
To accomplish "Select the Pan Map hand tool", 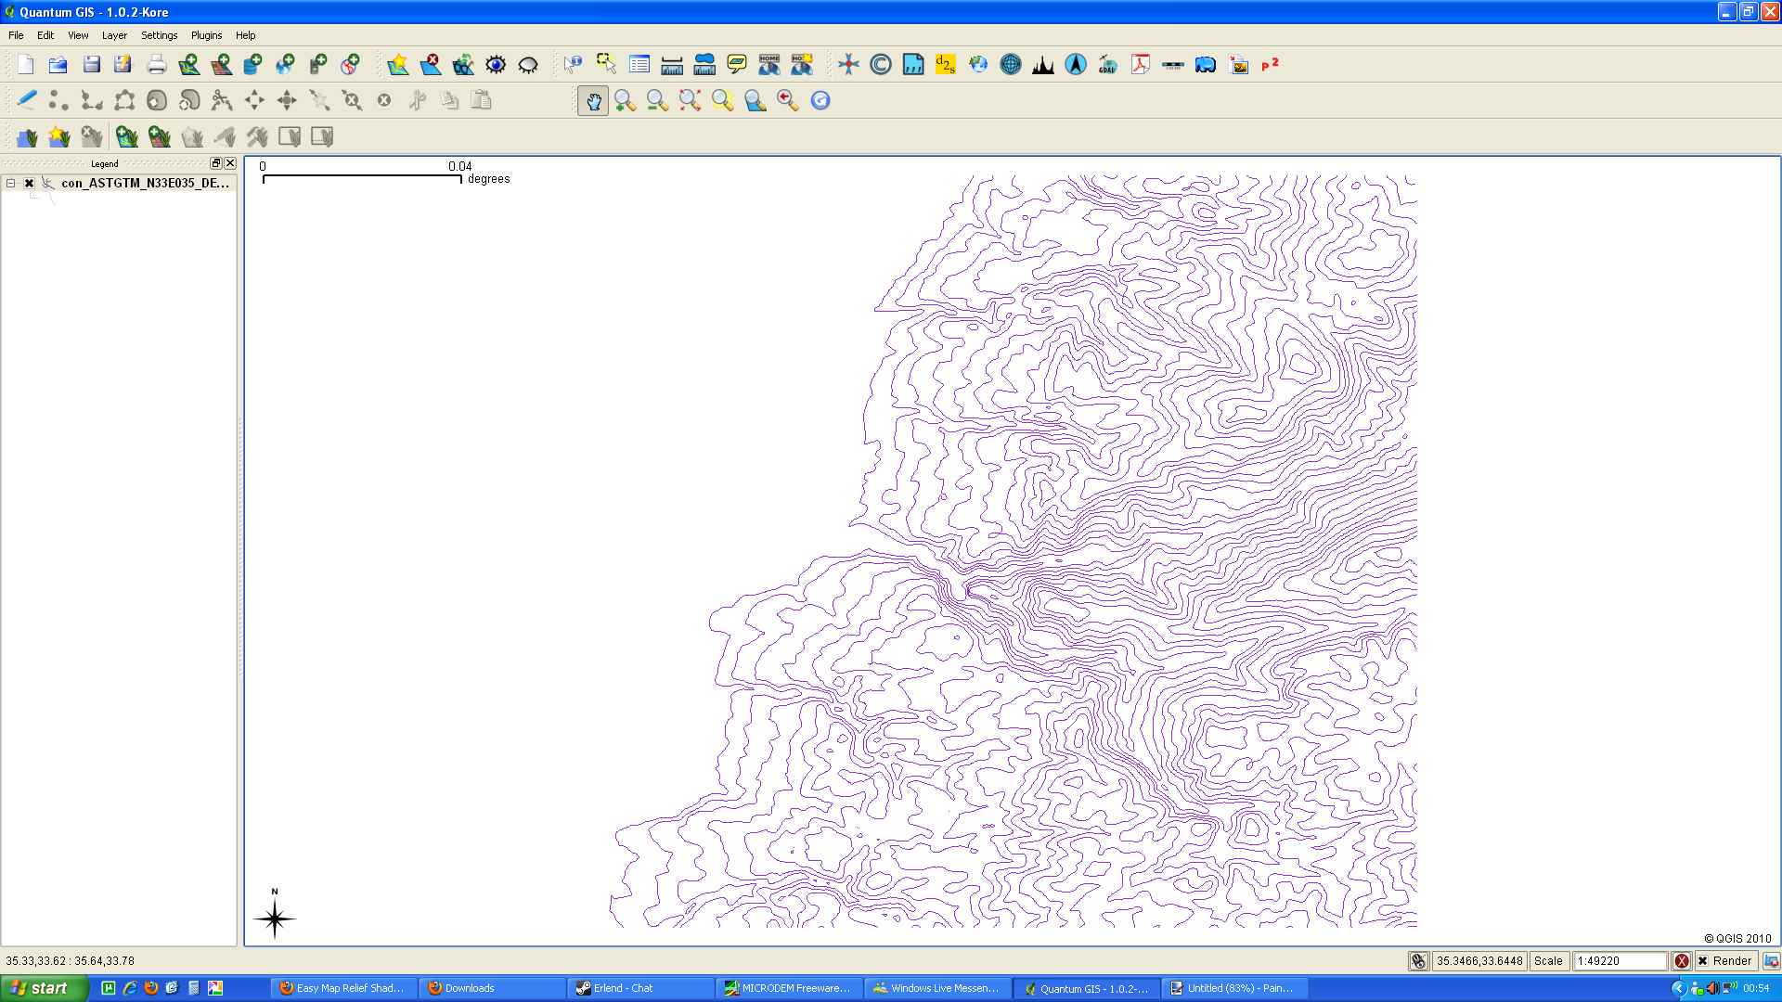I will coord(593,100).
